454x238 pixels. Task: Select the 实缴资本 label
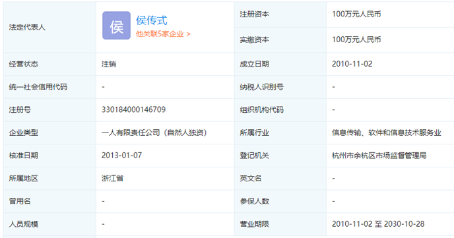(254, 40)
